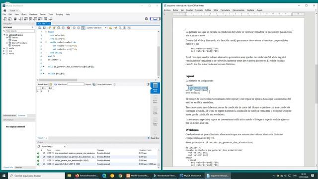The image size is (318, 179).
Task: Toggle continue-on-error for script execution
Action: [69, 28]
